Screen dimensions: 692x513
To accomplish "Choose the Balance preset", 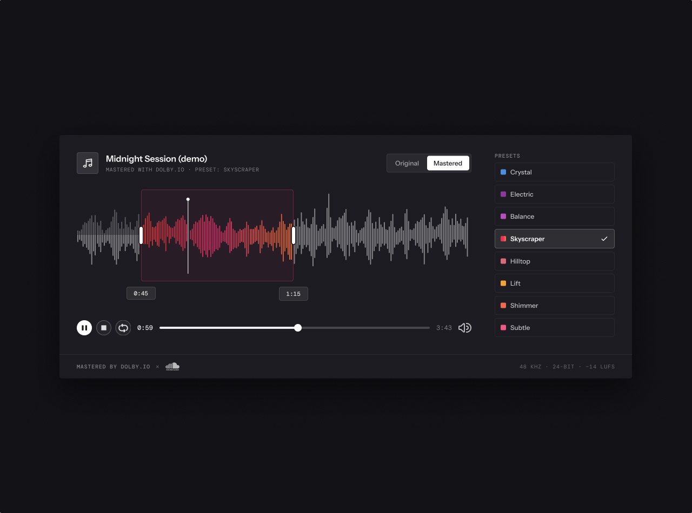I will click(x=555, y=217).
